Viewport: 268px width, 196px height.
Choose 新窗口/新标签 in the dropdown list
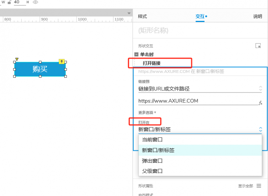click(200, 150)
